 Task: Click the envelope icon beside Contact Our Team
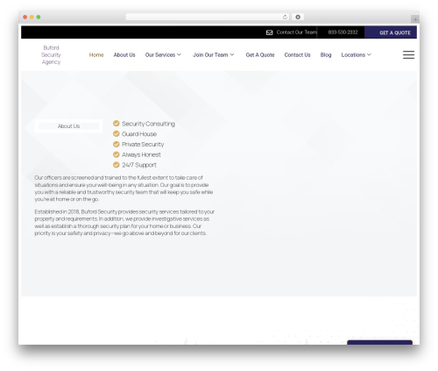tap(269, 32)
